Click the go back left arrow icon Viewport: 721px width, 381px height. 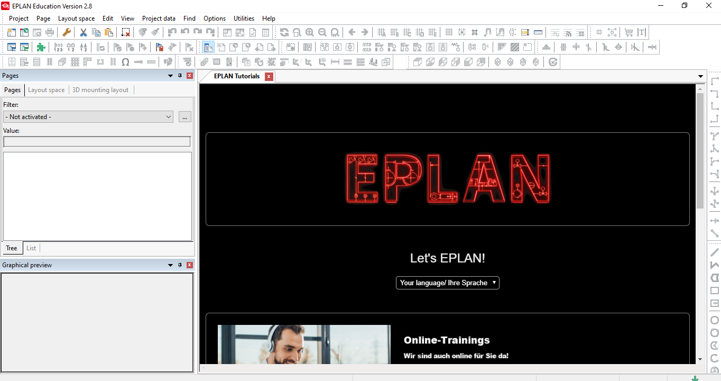tap(352, 32)
